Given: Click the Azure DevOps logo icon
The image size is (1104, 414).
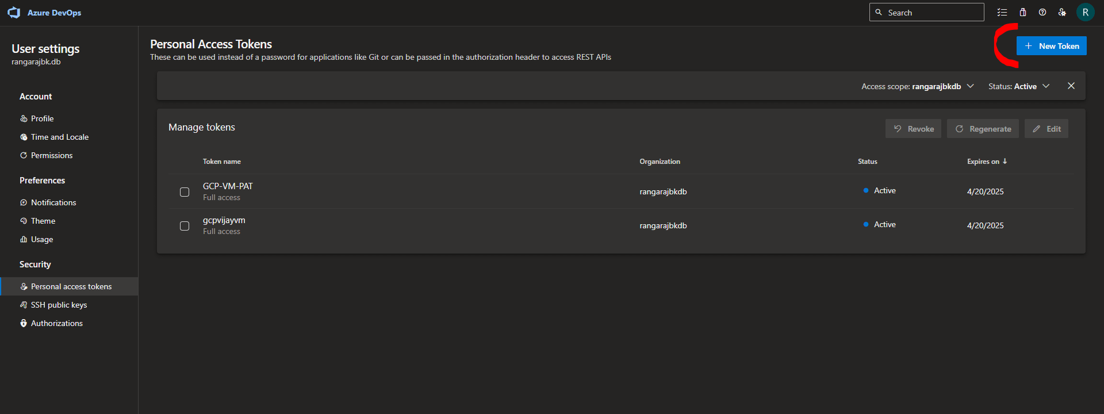Looking at the screenshot, I should click(x=14, y=13).
